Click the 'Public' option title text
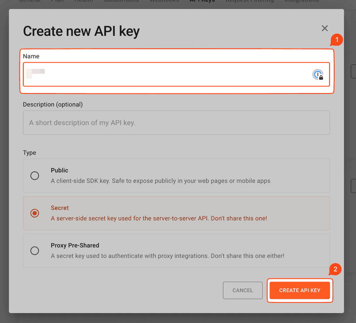Screen dimensions: 356x323 coord(59,171)
